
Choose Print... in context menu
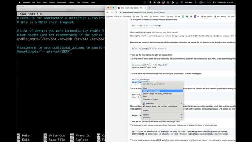click(x=162, y=96)
